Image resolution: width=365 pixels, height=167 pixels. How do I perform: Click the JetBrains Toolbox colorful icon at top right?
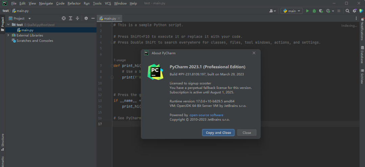click(x=361, y=11)
